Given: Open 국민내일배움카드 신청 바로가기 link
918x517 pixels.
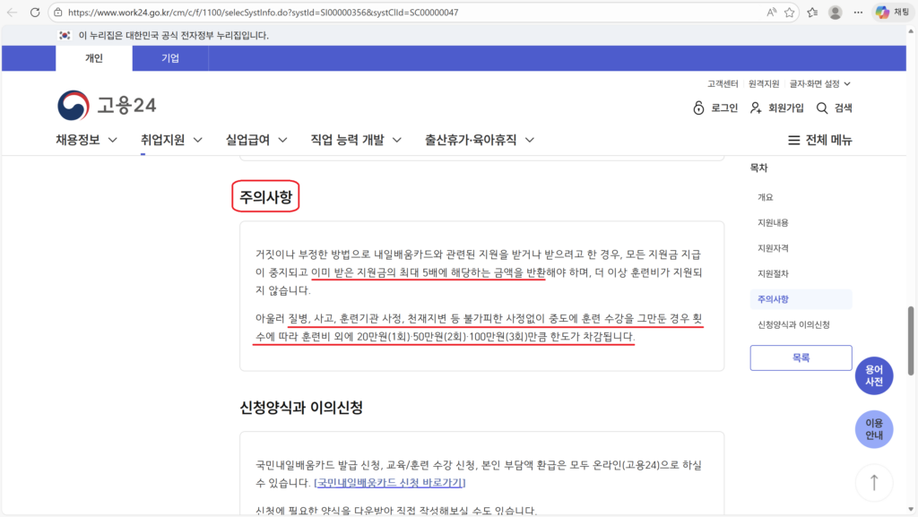Looking at the screenshot, I should coord(390,482).
